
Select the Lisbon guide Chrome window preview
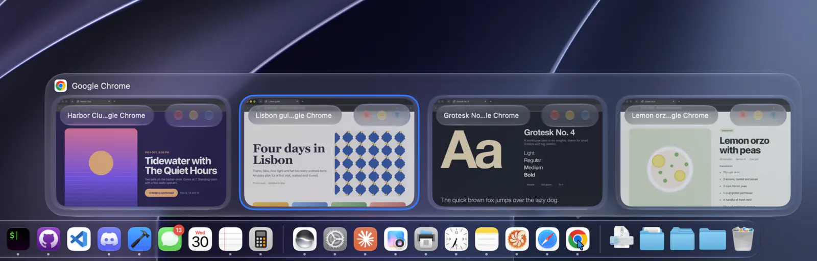pos(329,152)
